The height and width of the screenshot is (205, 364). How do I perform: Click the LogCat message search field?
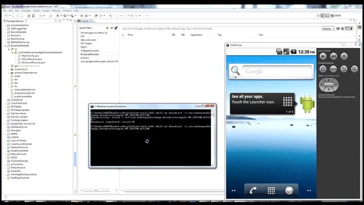pos(221,28)
